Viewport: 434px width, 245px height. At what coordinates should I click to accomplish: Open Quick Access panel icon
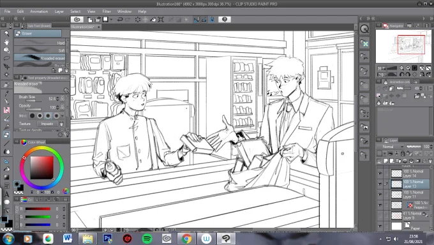(x=364, y=29)
